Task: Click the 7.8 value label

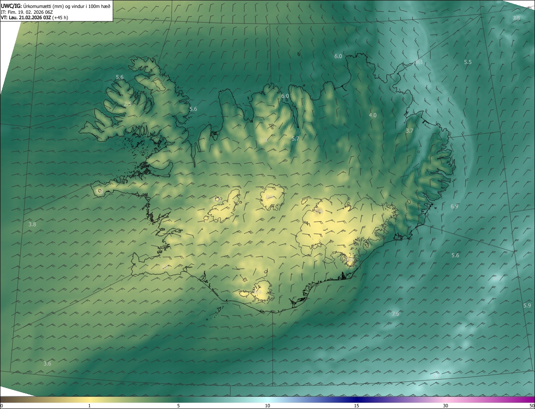Action: pos(516,18)
